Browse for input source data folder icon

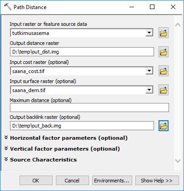[164, 33]
